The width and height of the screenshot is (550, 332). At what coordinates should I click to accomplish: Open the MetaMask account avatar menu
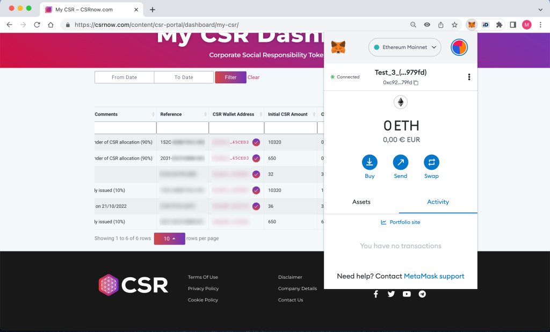click(459, 47)
